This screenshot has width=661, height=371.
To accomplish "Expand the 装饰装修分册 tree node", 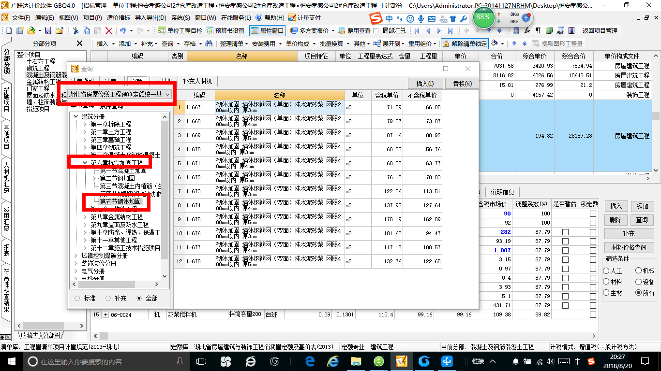I will click(75, 263).
